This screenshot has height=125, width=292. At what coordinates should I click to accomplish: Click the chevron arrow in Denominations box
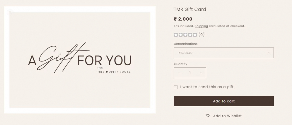click(x=269, y=53)
